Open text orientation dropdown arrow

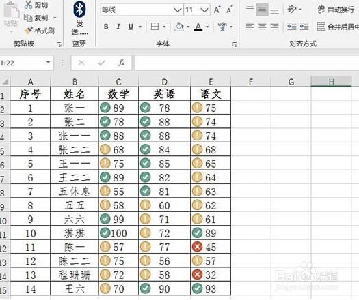300,10
